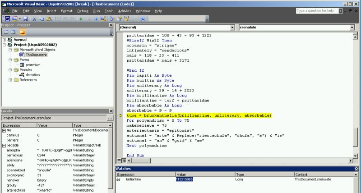Click the brilliantine watch value 115215965
The width and height of the screenshot is (361, 193).
tap(185, 179)
